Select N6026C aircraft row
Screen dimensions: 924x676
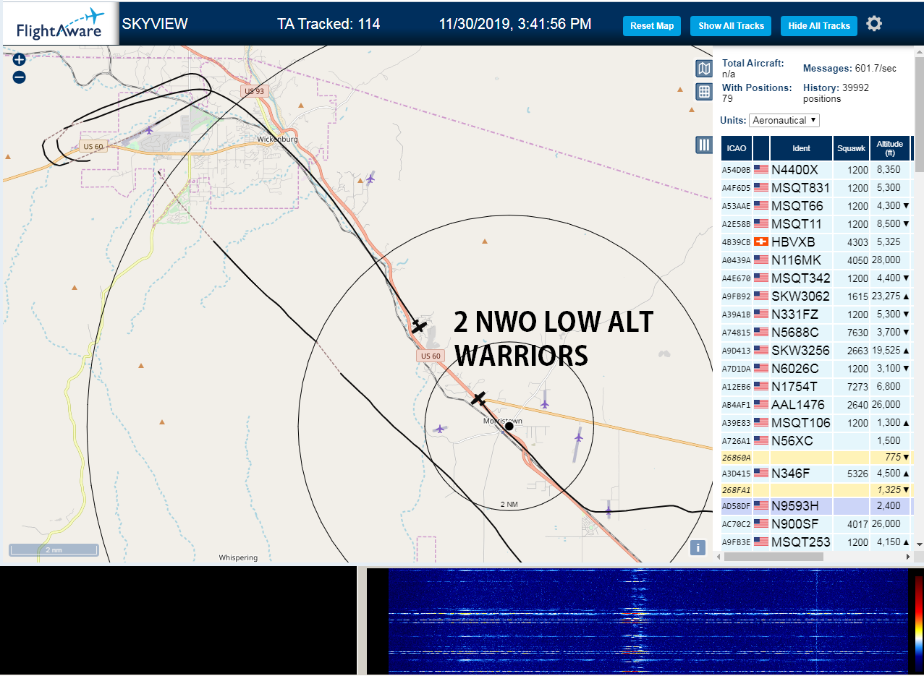816,368
